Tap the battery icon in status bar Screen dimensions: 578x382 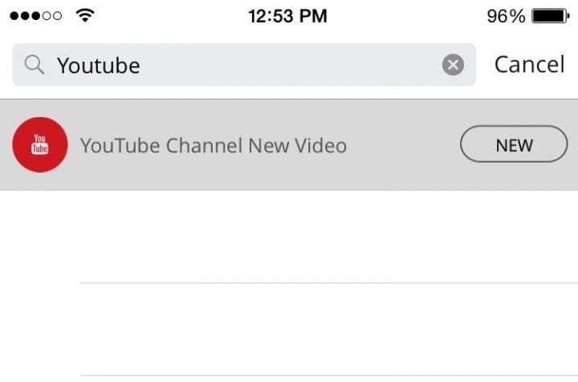click(x=551, y=16)
